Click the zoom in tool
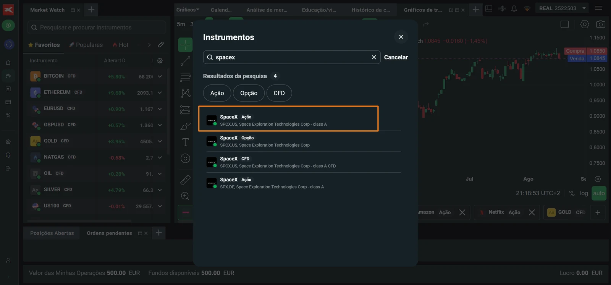The width and height of the screenshot is (611, 285). pyautogui.click(x=185, y=196)
